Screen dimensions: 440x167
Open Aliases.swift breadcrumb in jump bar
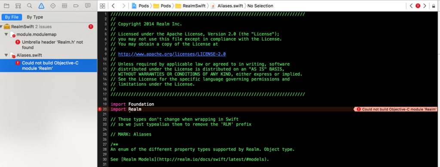(x=227, y=6)
